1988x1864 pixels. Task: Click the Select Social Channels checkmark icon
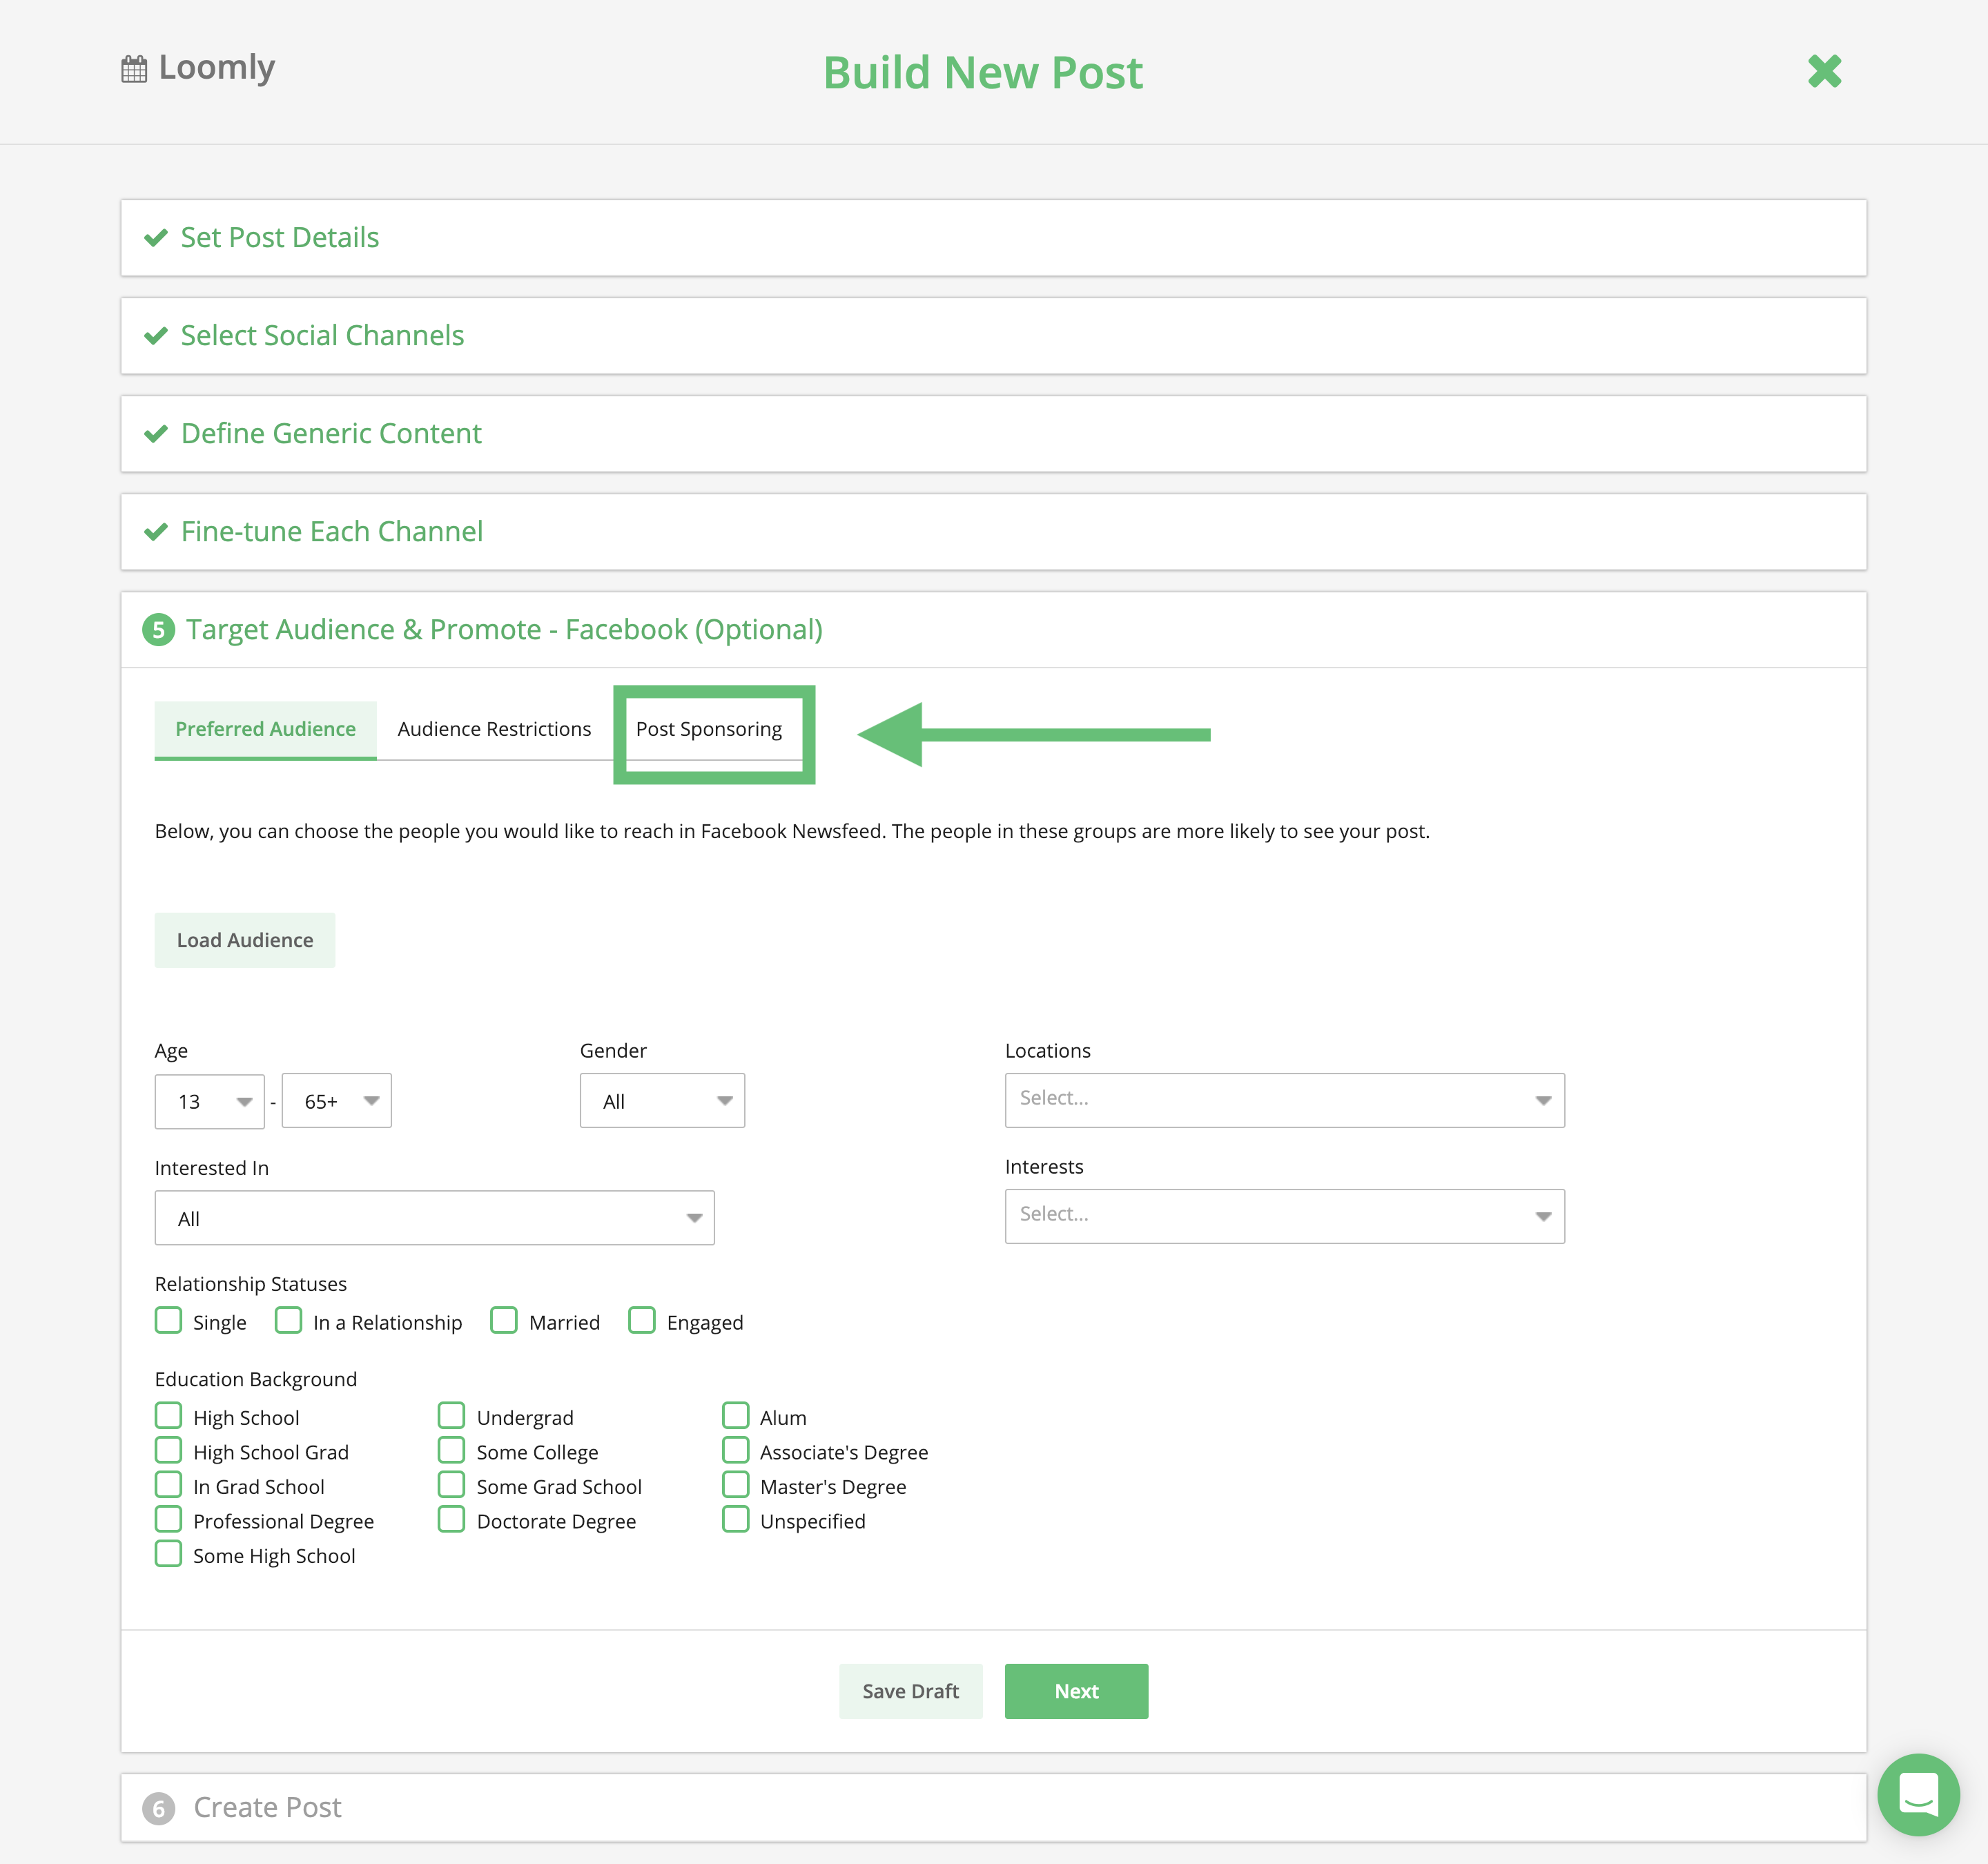point(156,336)
